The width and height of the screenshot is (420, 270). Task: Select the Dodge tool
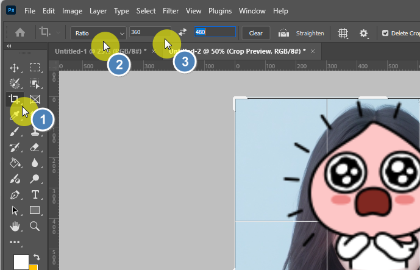point(35,179)
